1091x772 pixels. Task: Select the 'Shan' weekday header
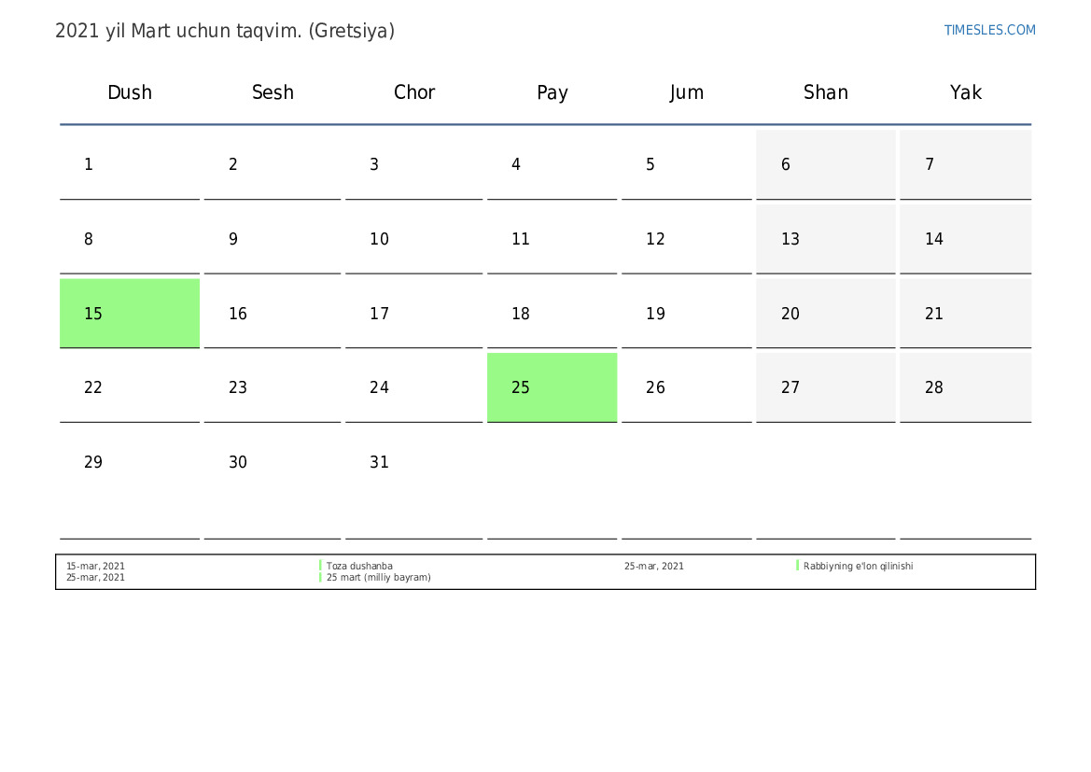[x=826, y=92]
